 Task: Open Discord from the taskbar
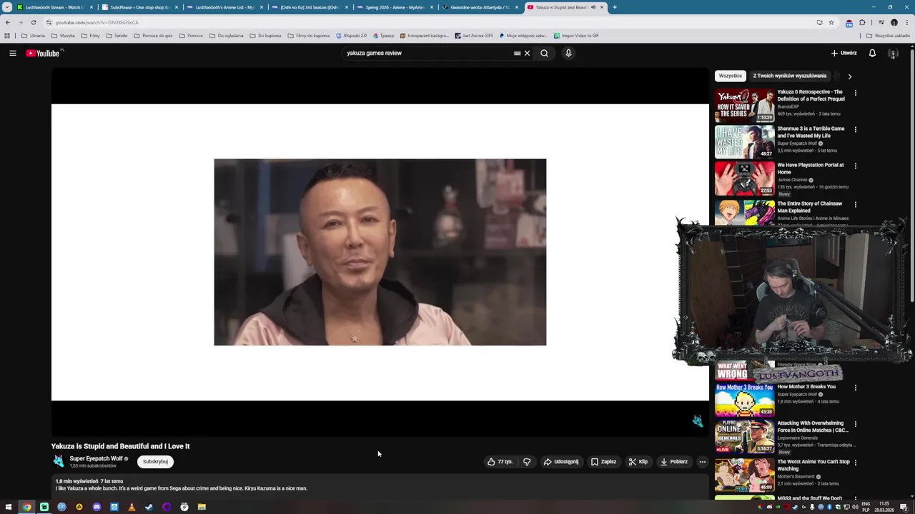[97, 507]
